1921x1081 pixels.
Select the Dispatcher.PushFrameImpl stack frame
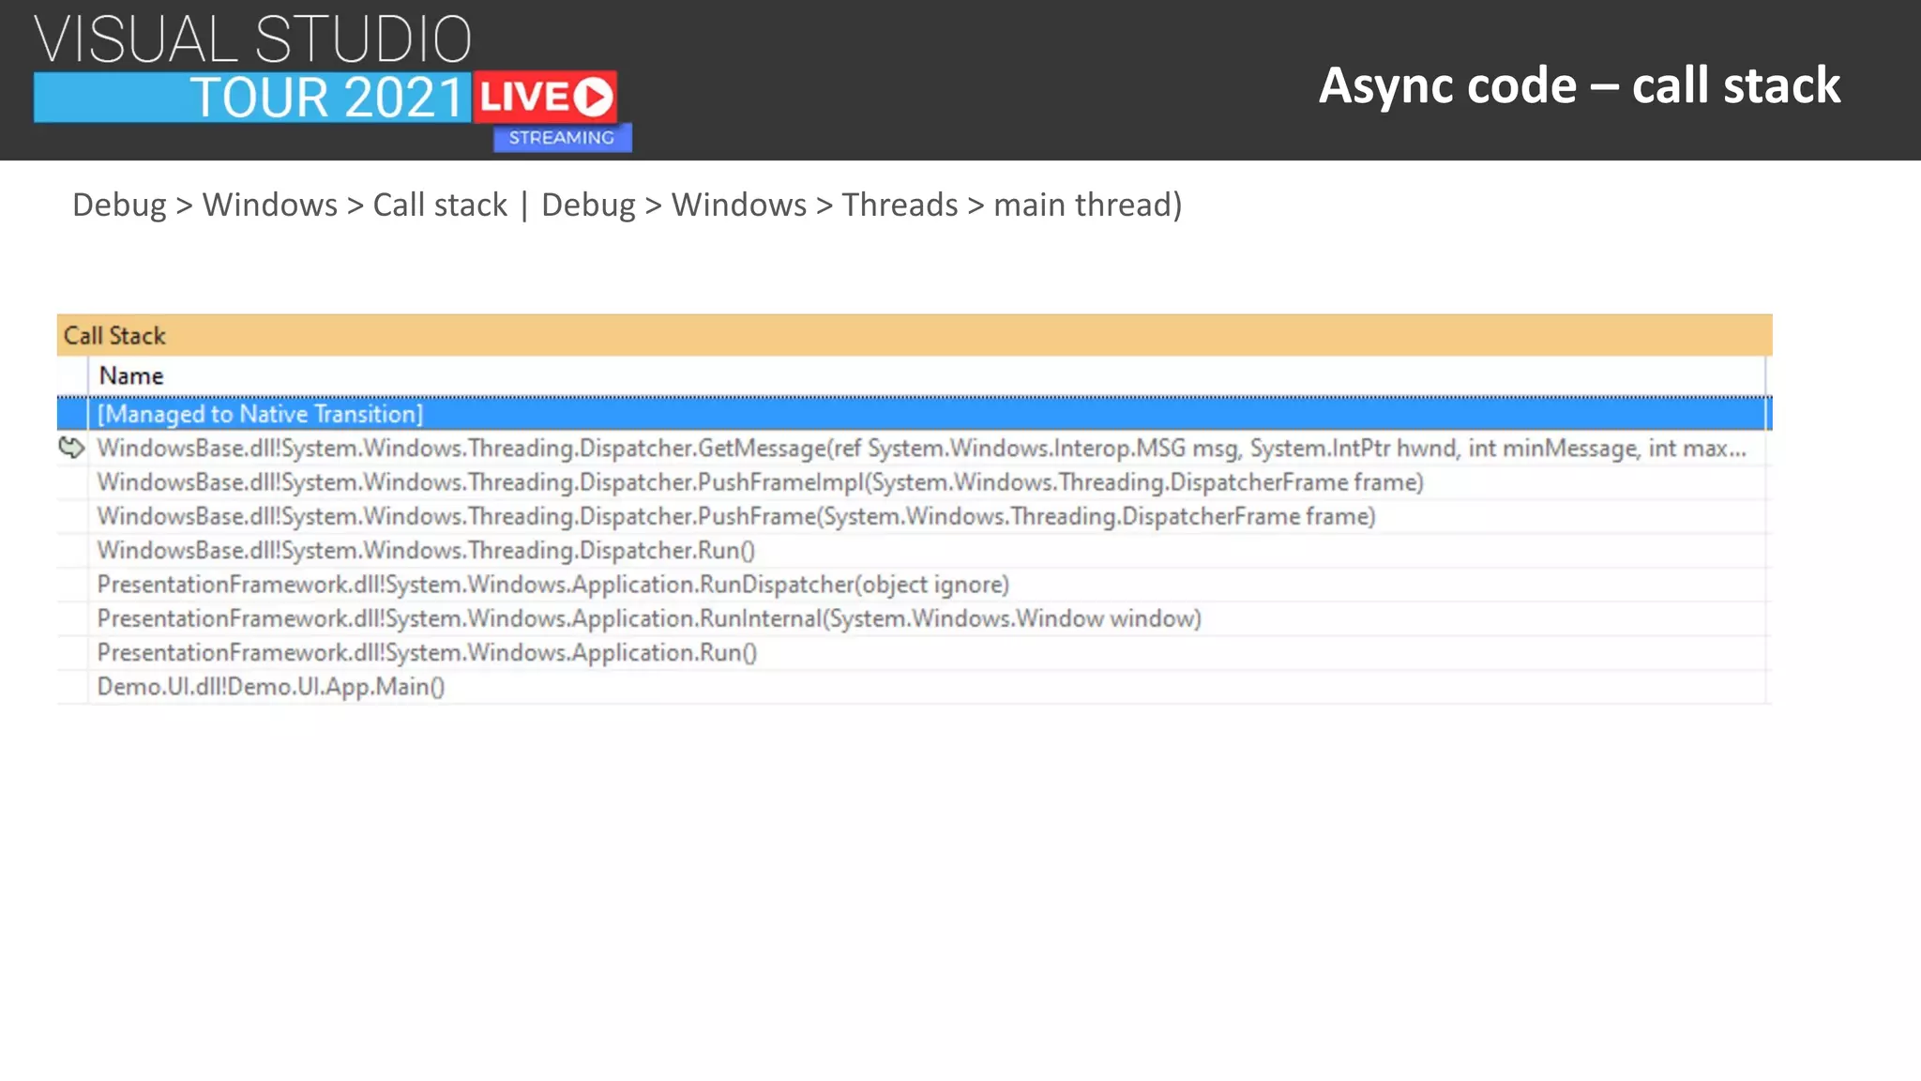(x=915, y=482)
